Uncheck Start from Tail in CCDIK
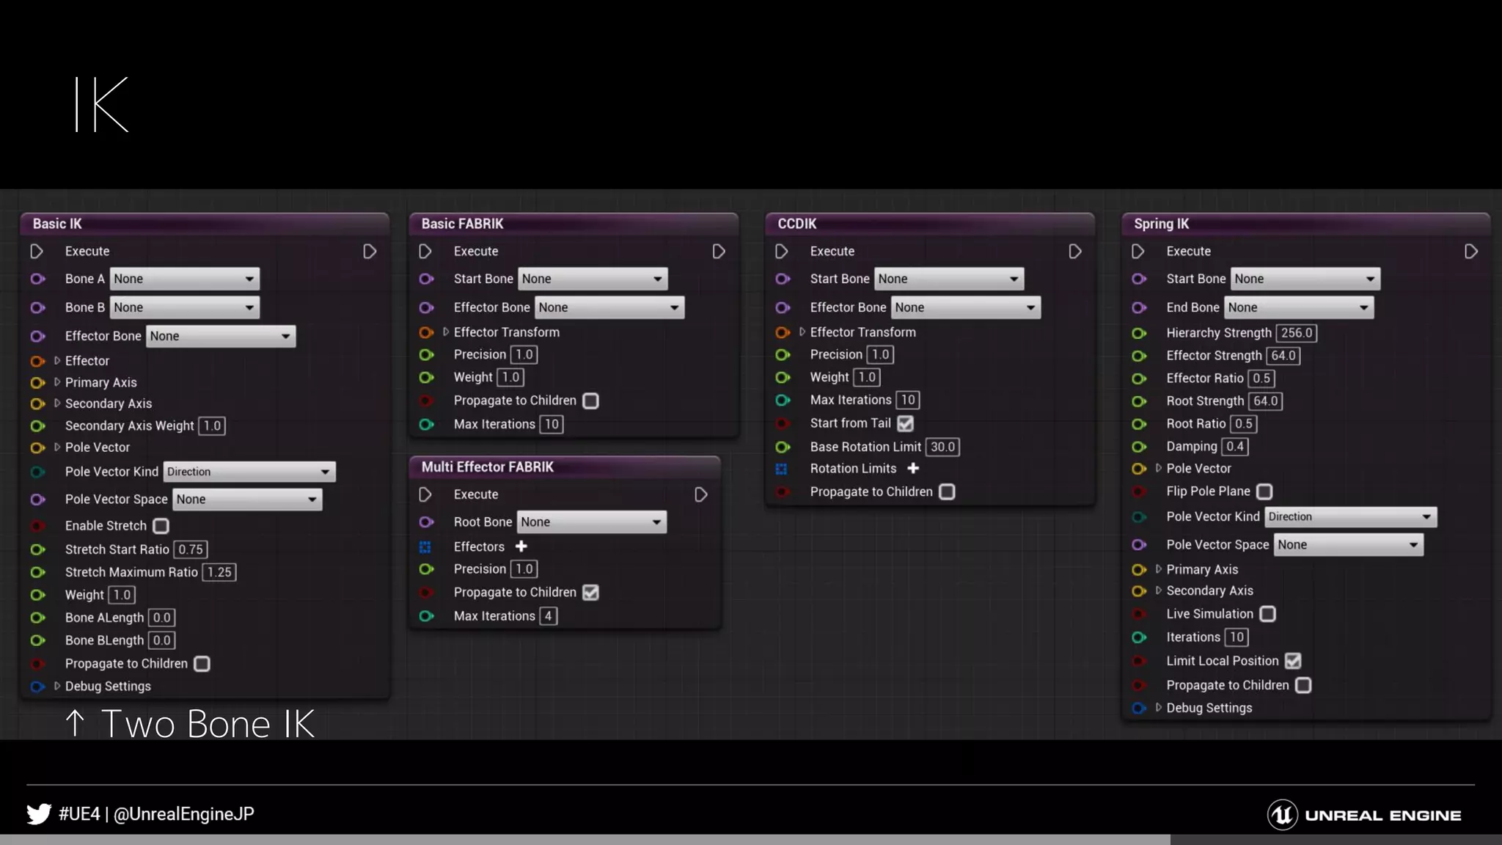Viewport: 1502px width, 845px height. tap(905, 423)
